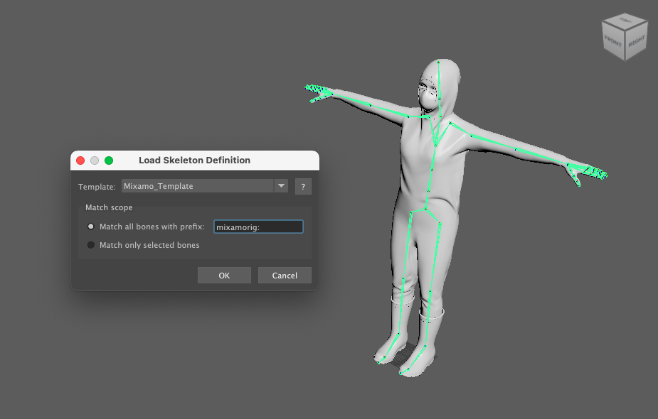The width and height of the screenshot is (658, 419).
Task: Click the question mark help button
Action: [303, 187]
